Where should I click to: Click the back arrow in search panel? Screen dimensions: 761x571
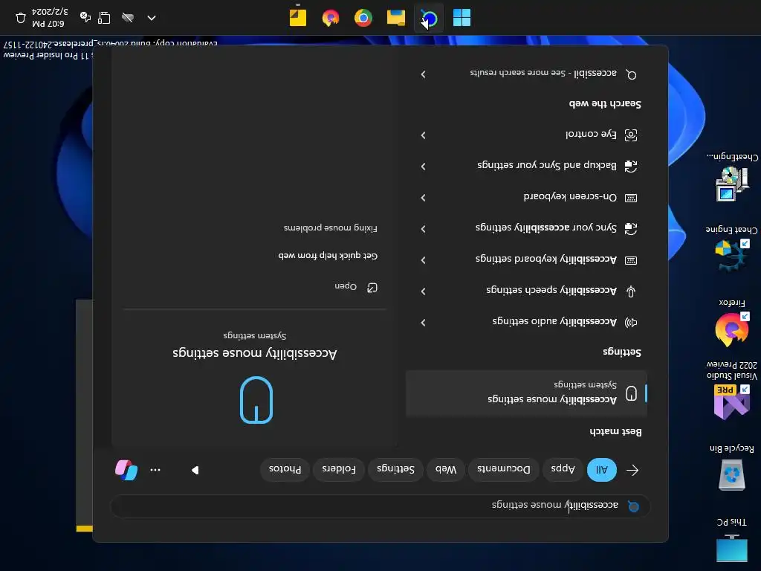click(632, 470)
